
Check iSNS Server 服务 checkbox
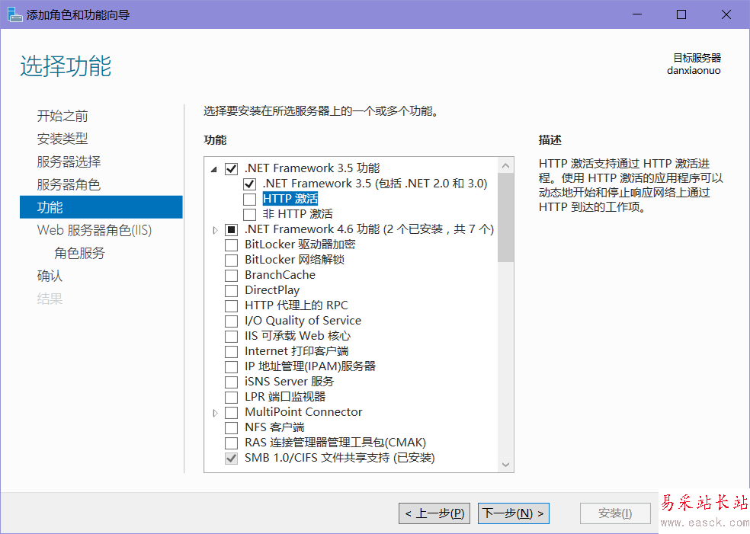pyautogui.click(x=231, y=382)
